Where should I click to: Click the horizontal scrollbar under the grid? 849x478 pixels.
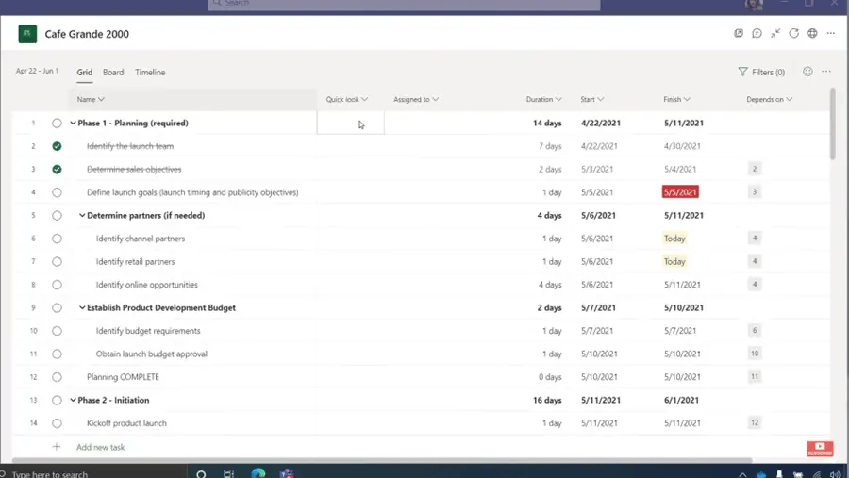382,461
